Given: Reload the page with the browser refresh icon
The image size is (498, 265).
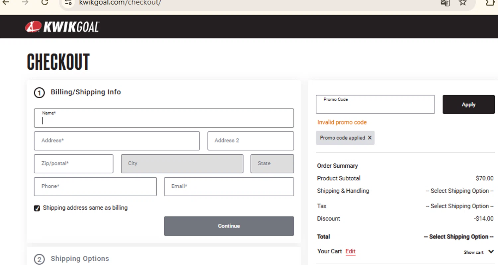Looking at the screenshot, I should tap(45, 3).
